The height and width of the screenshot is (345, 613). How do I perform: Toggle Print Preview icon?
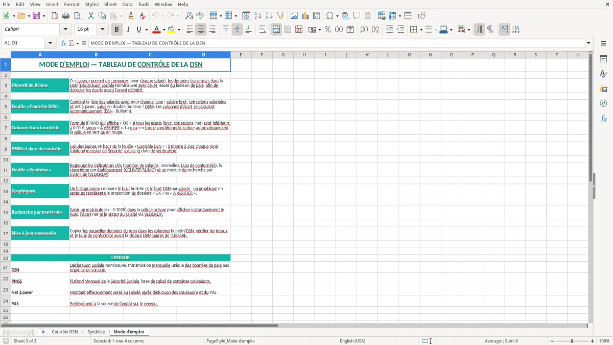[77, 16]
